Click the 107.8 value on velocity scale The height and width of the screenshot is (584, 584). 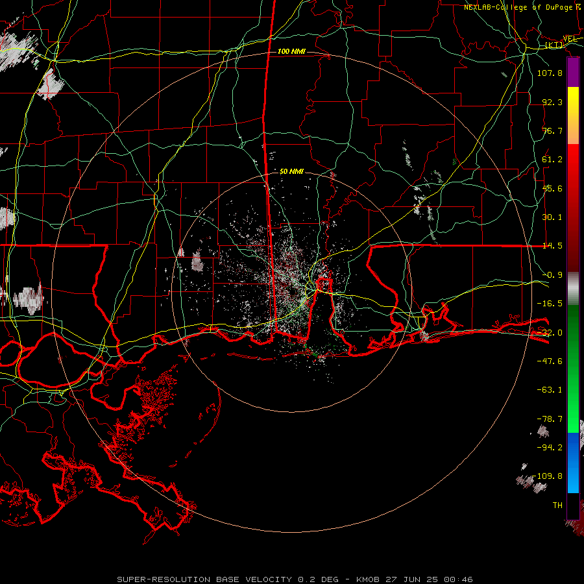[x=550, y=73]
